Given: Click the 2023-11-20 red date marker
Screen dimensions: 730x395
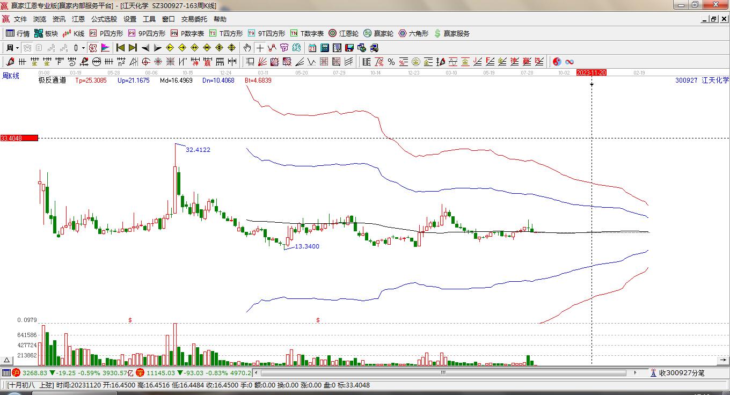Looking at the screenshot, I should (592, 72).
